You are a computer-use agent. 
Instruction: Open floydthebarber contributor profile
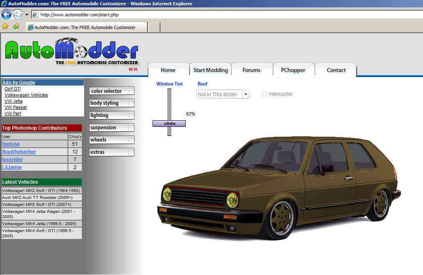pos(19,152)
